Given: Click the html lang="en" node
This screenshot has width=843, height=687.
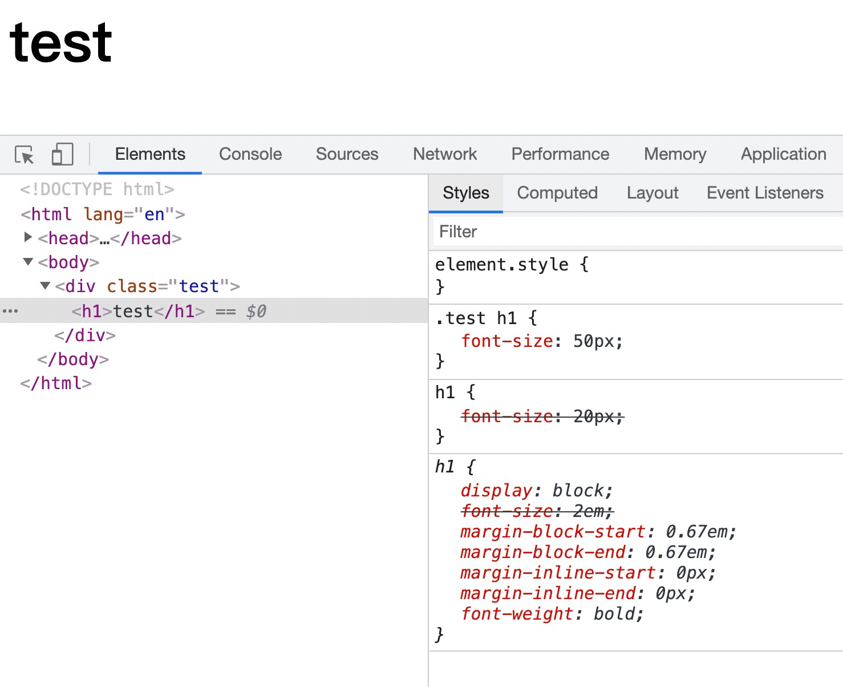Looking at the screenshot, I should [x=103, y=214].
